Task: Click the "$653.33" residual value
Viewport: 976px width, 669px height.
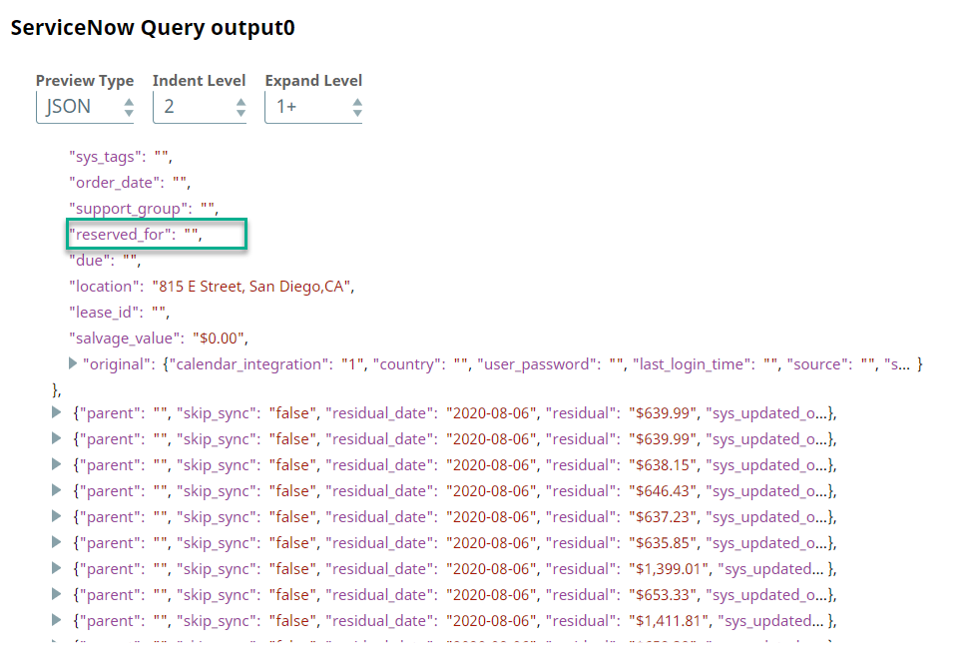Action: pyautogui.click(x=663, y=595)
